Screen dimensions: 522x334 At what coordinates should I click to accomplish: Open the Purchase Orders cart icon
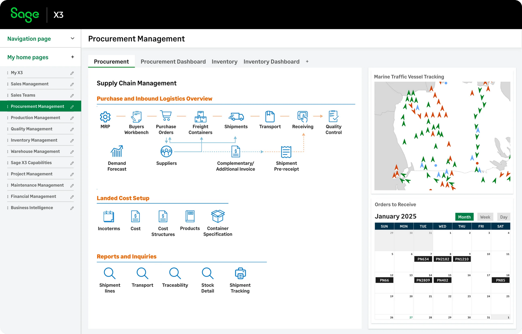[x=166, y=116]
